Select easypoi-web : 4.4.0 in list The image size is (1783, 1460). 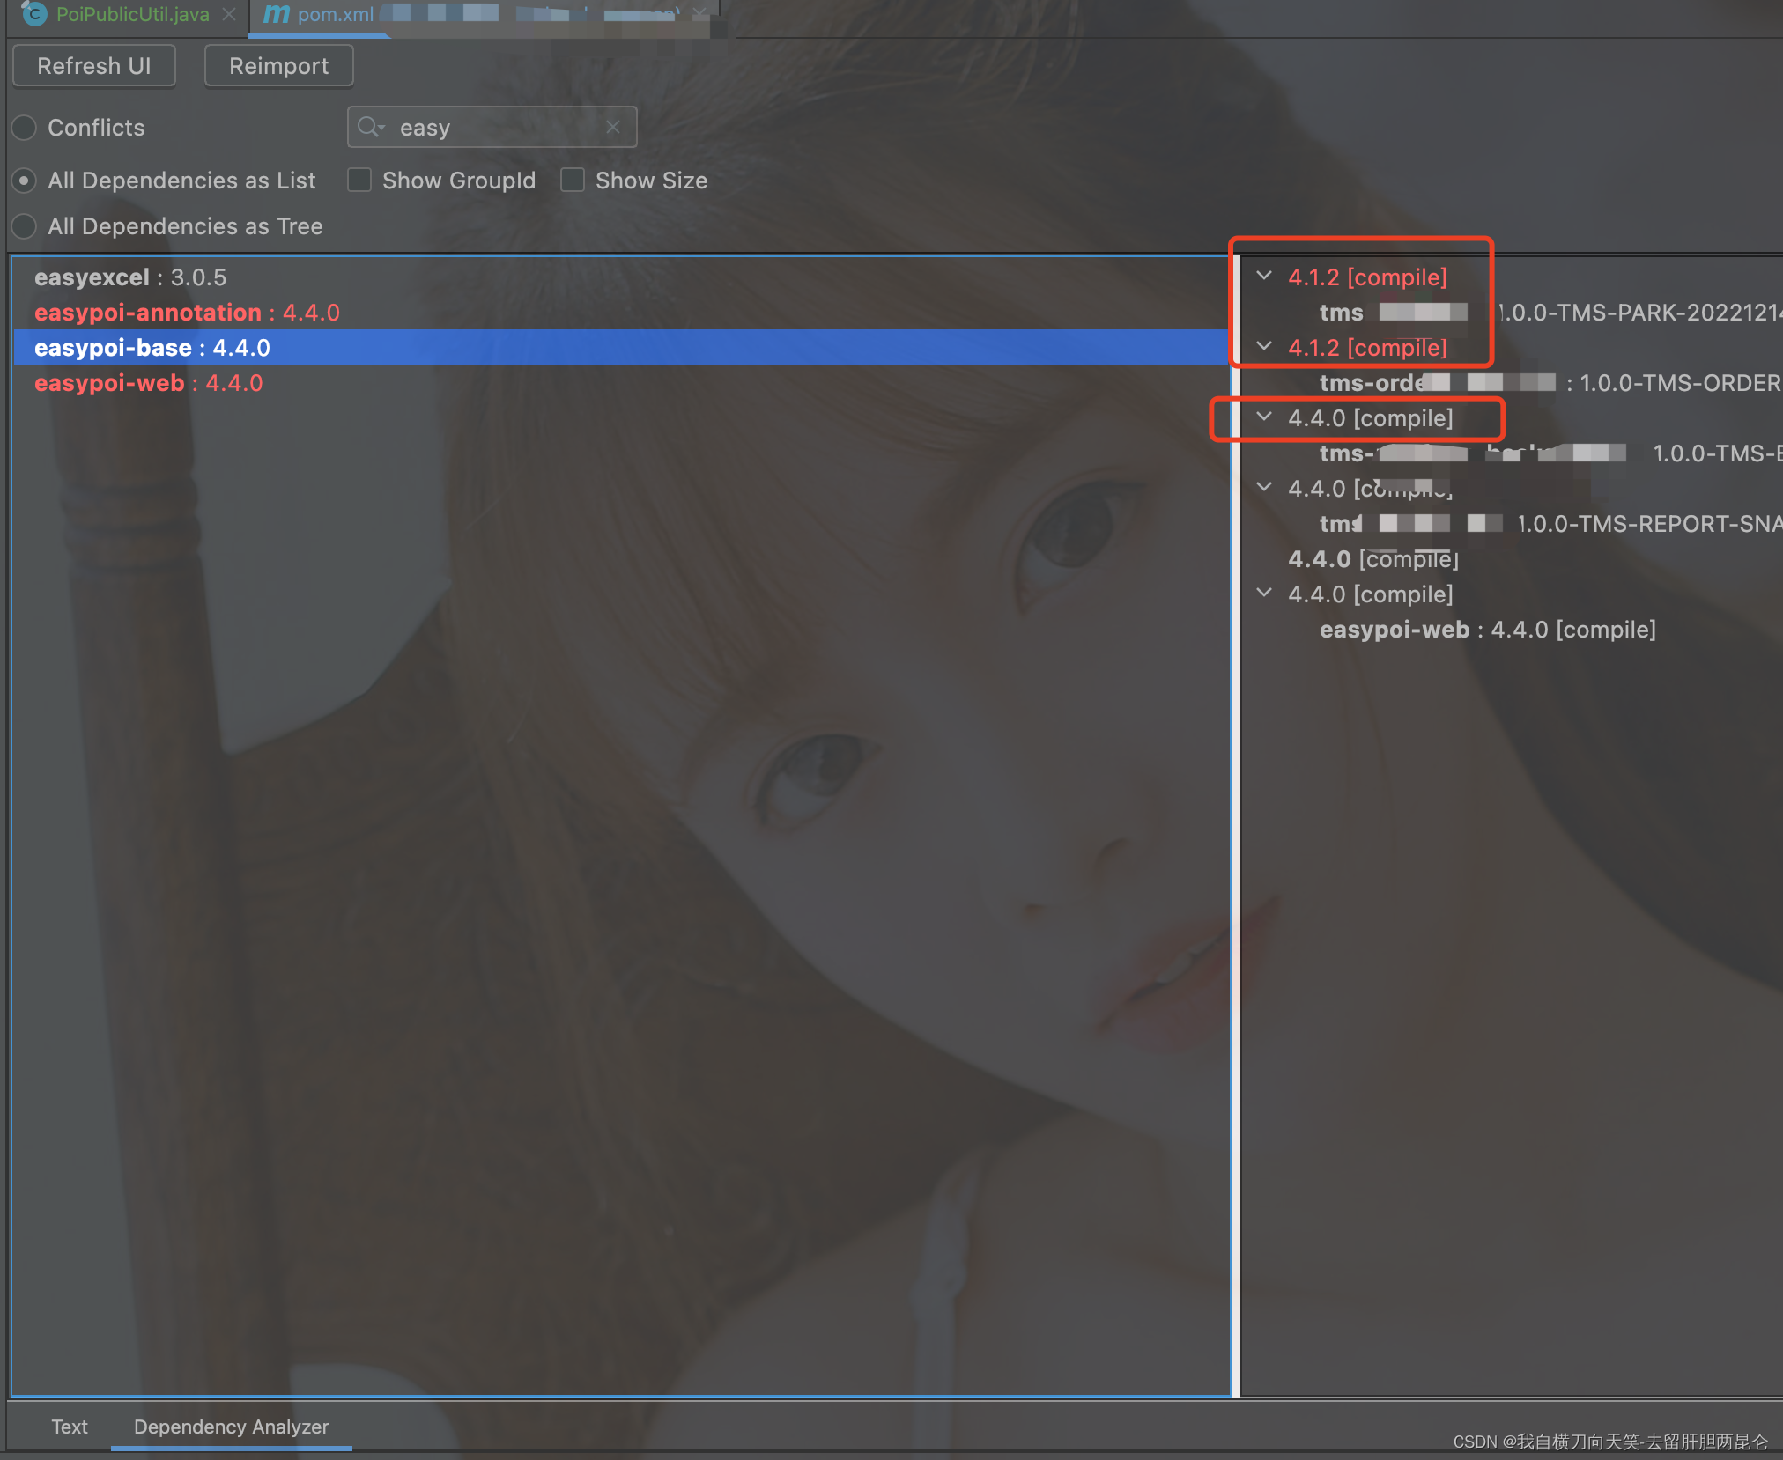click(x=148, y=383)
